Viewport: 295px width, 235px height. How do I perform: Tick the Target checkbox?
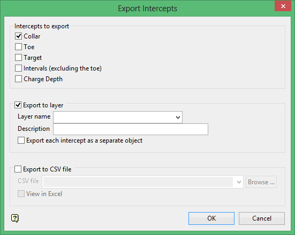tap(18, 58)
